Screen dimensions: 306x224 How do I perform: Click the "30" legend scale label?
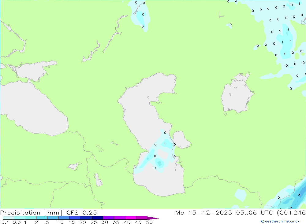pyautogui.click(x=105, y=222)
